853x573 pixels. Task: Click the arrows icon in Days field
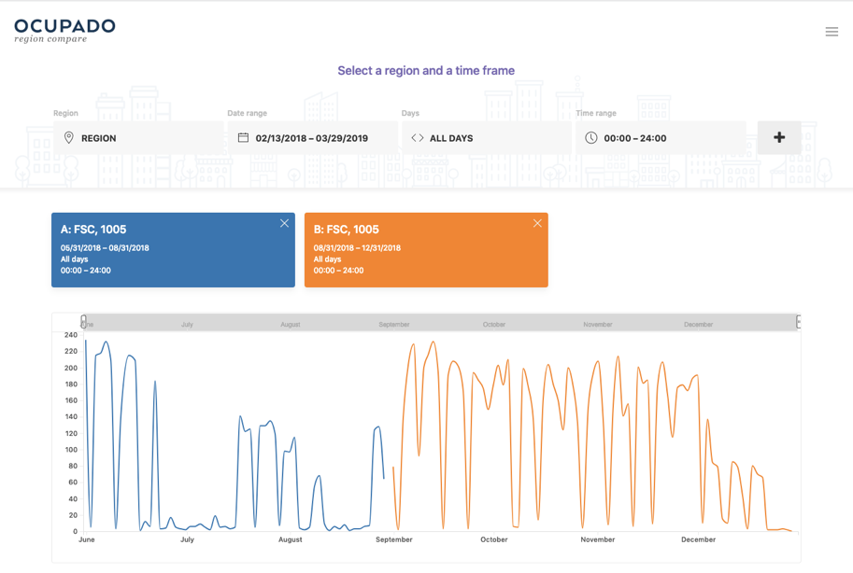pos(418,138)
